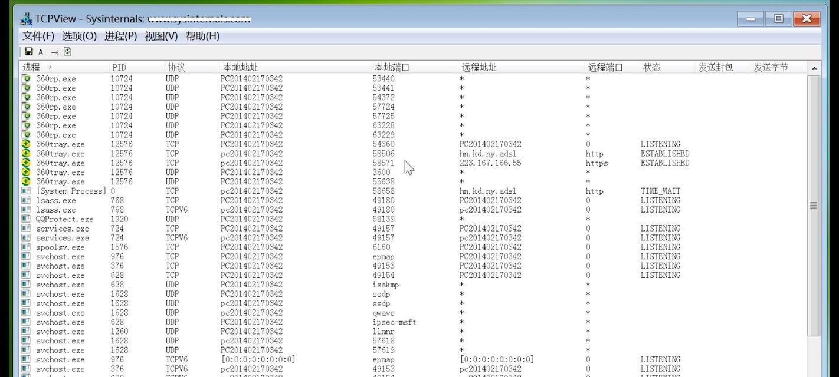Viewport: 839px width, 377px height.
Task: Click 360rp.exe icon on port 57724 row
Action: 26,107
